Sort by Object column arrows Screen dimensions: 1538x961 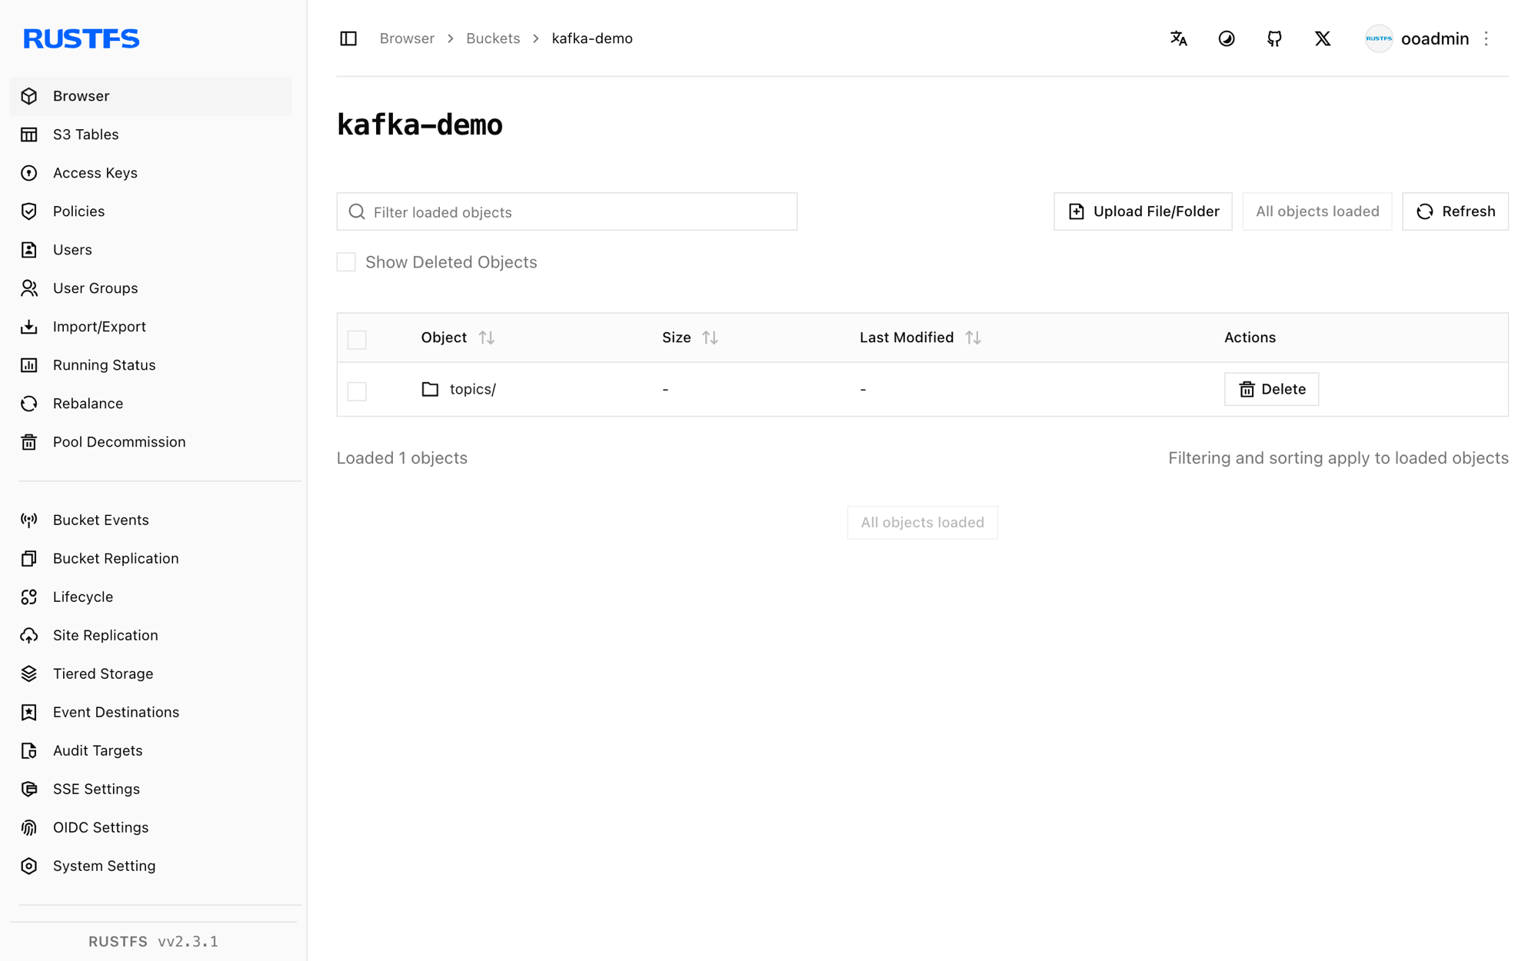click(486, 338)
